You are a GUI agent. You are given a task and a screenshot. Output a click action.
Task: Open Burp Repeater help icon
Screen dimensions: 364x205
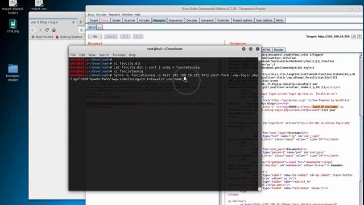click(359, 36)
